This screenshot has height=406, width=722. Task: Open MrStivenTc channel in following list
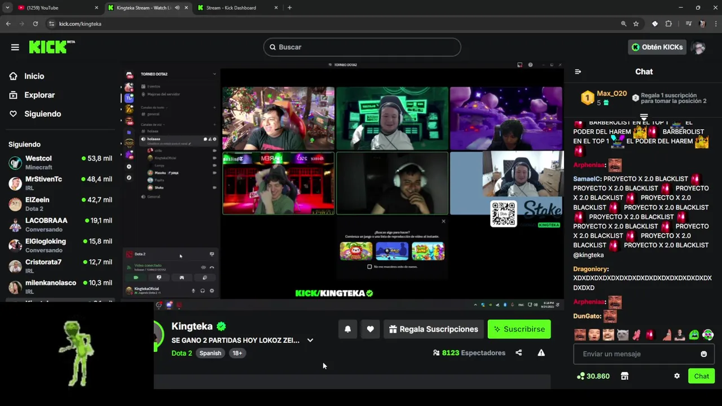(60, 183)
